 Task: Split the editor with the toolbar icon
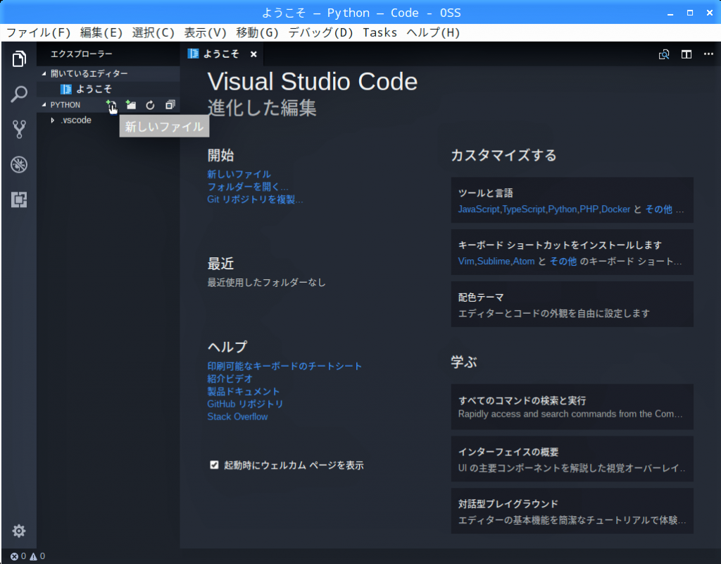[x=686, y=54]
